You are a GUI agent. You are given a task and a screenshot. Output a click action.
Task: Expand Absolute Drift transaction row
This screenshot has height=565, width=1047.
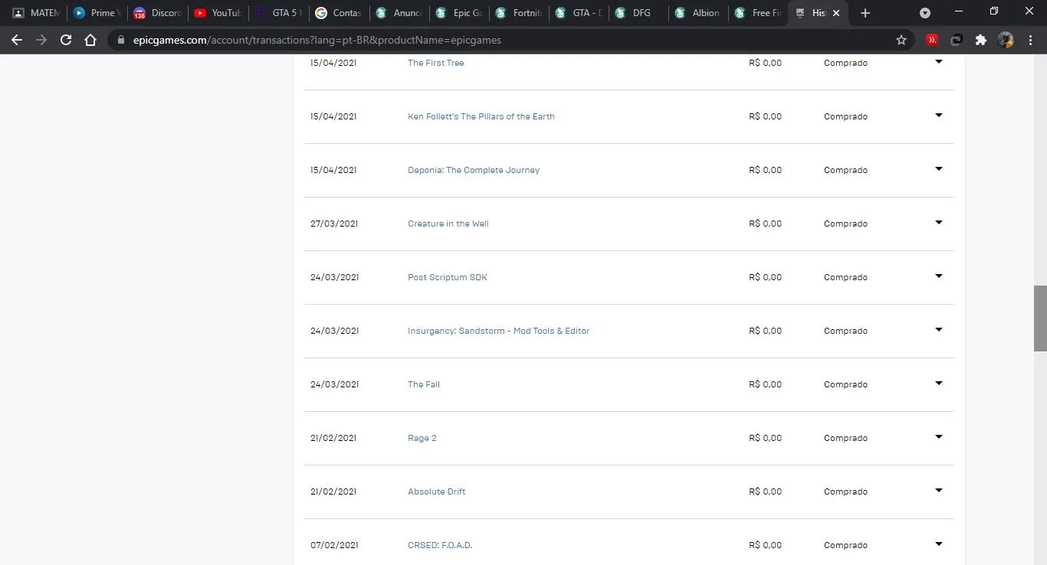coord(939,491)
